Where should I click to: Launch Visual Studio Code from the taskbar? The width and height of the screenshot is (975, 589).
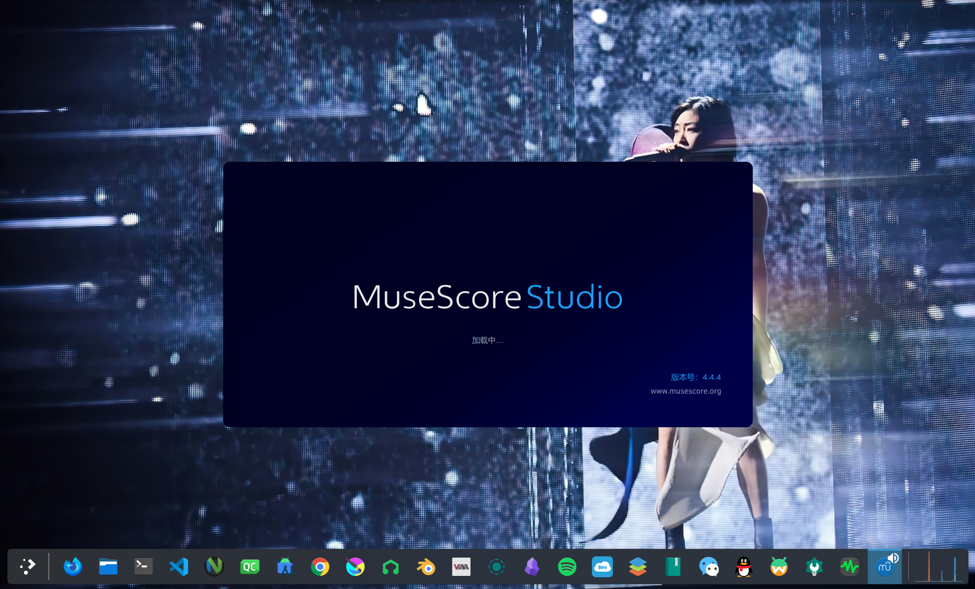179,567
